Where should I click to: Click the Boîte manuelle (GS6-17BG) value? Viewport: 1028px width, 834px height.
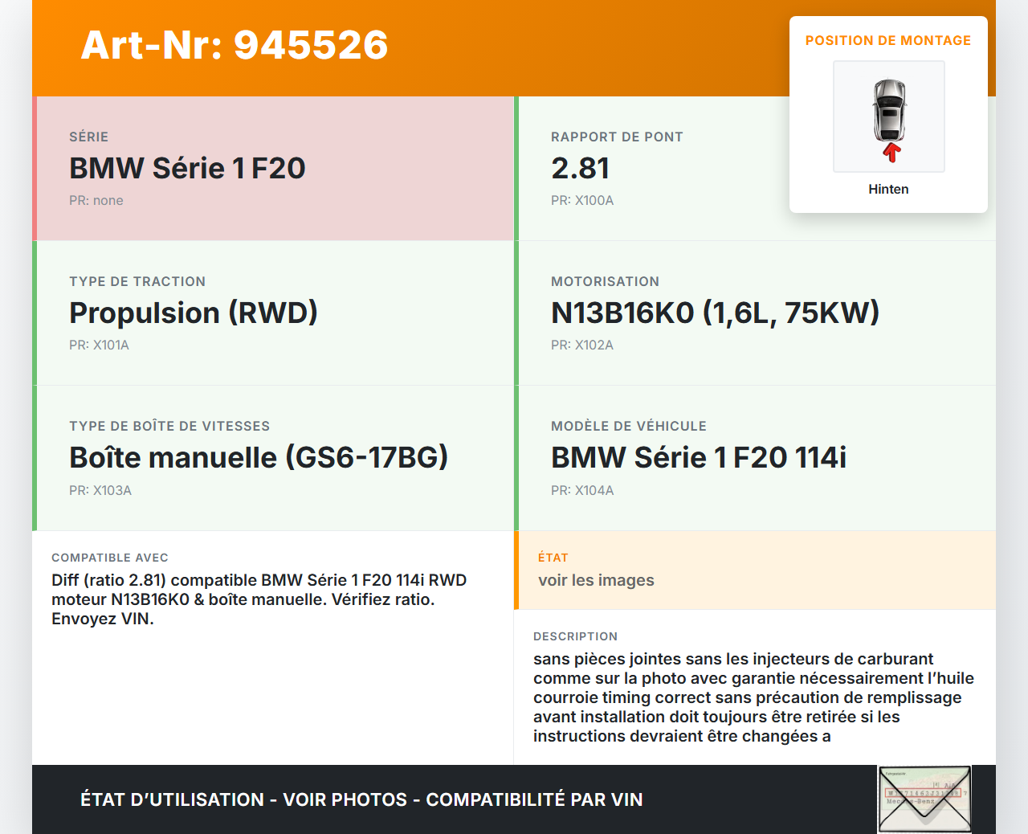point(259,458)
